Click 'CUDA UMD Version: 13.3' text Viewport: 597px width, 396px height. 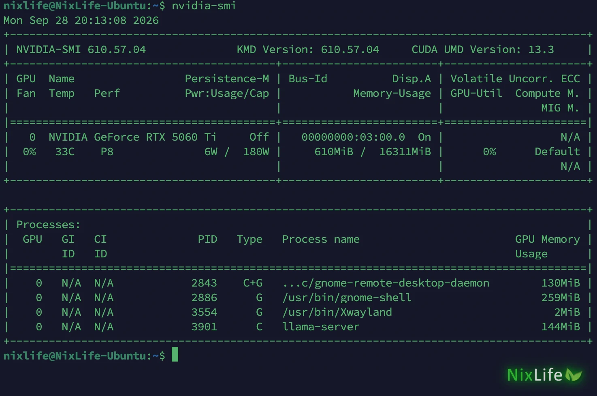tap(483, 49)
